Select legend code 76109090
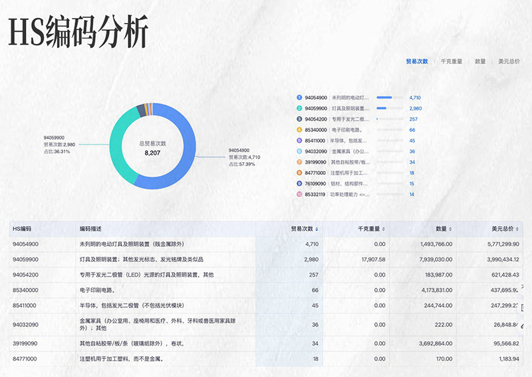Image resolution: width=532 pixels, height=377 pixels. [x=315, y=184]
